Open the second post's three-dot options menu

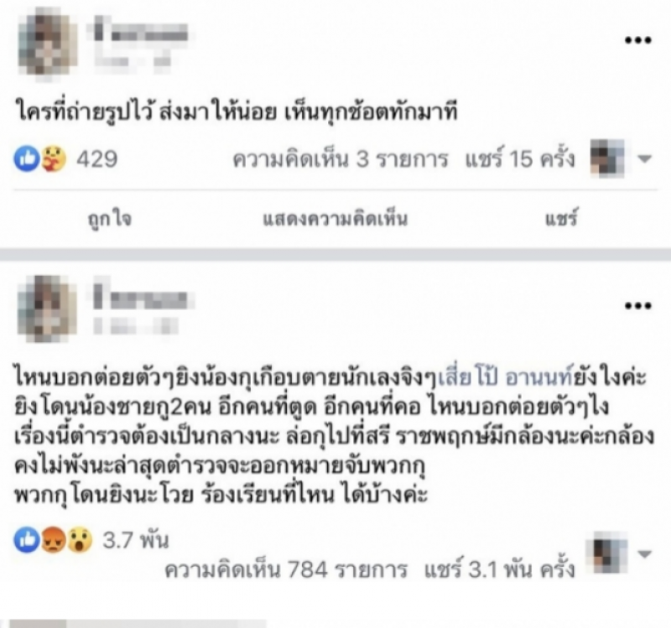click(x=638, y=305)
